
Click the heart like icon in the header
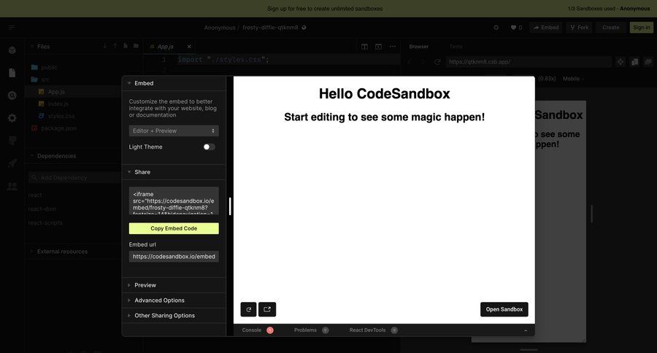[x=513, y=28]
